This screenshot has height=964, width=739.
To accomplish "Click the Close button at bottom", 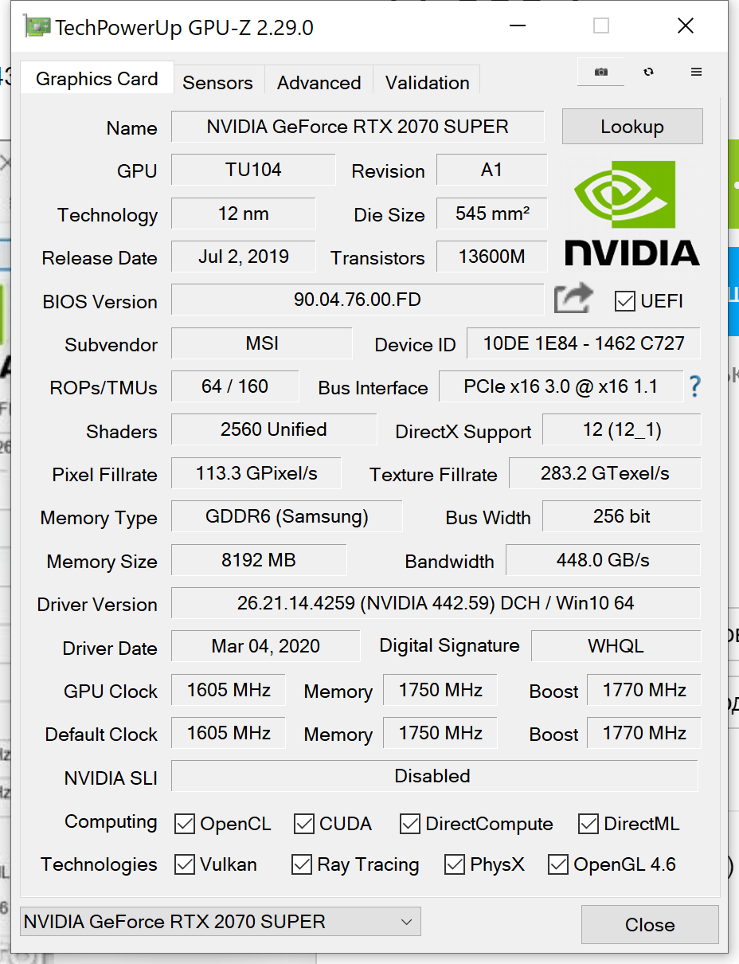I will click(x=649, y=924).
